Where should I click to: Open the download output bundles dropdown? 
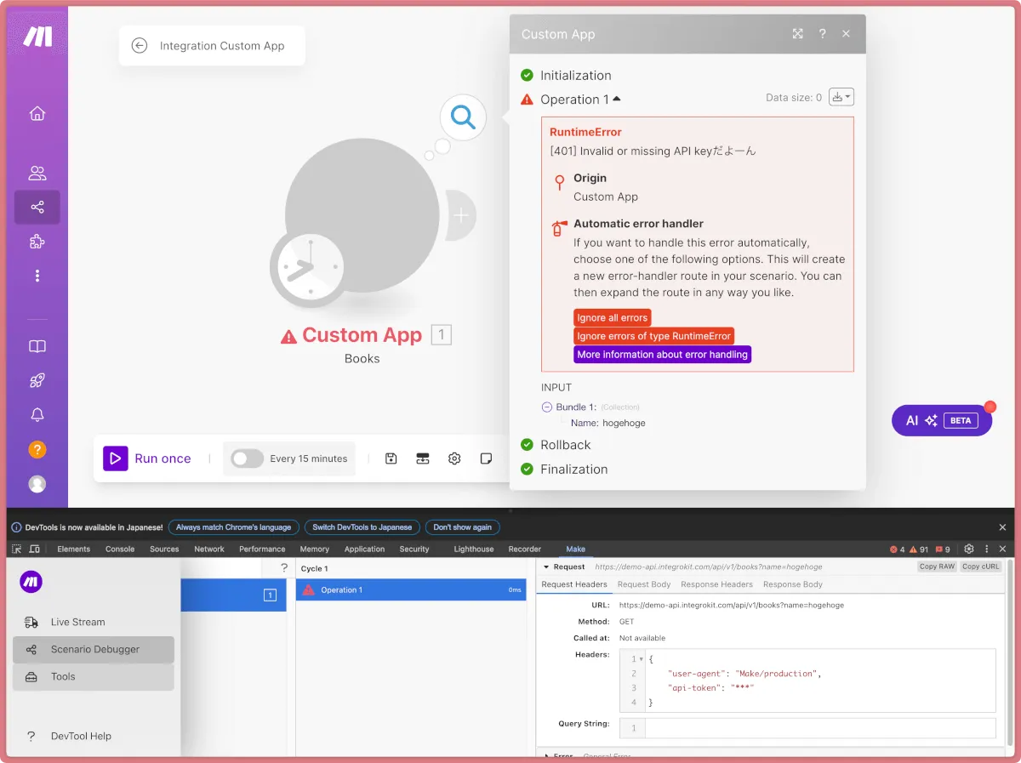coord(841,97)
